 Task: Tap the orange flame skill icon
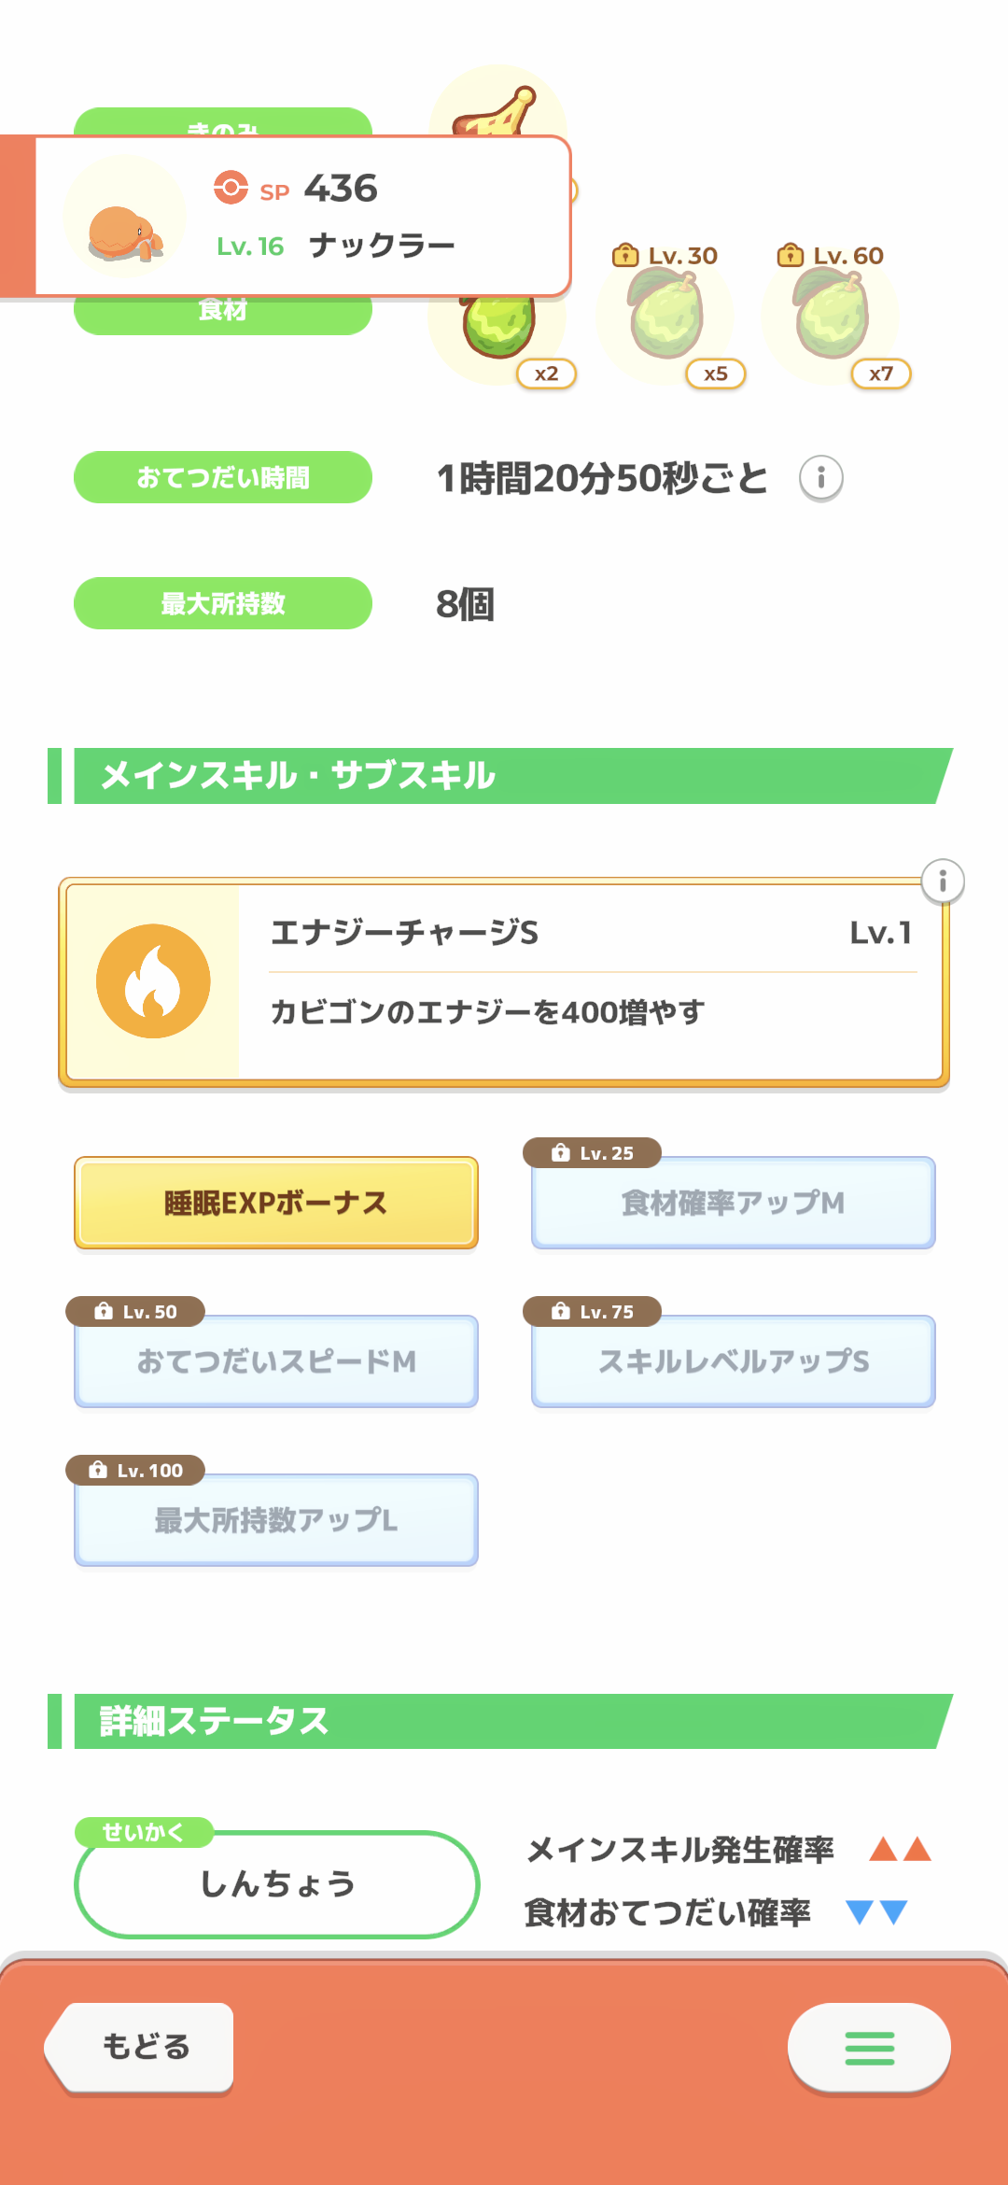click(153, 981)
